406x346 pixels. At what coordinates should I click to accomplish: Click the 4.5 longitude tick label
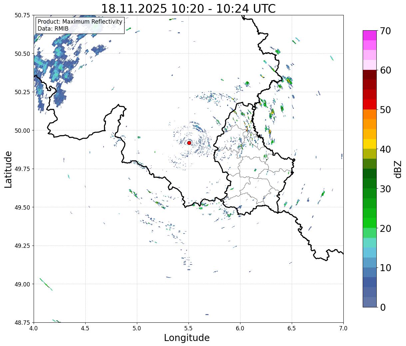(85, 328)
